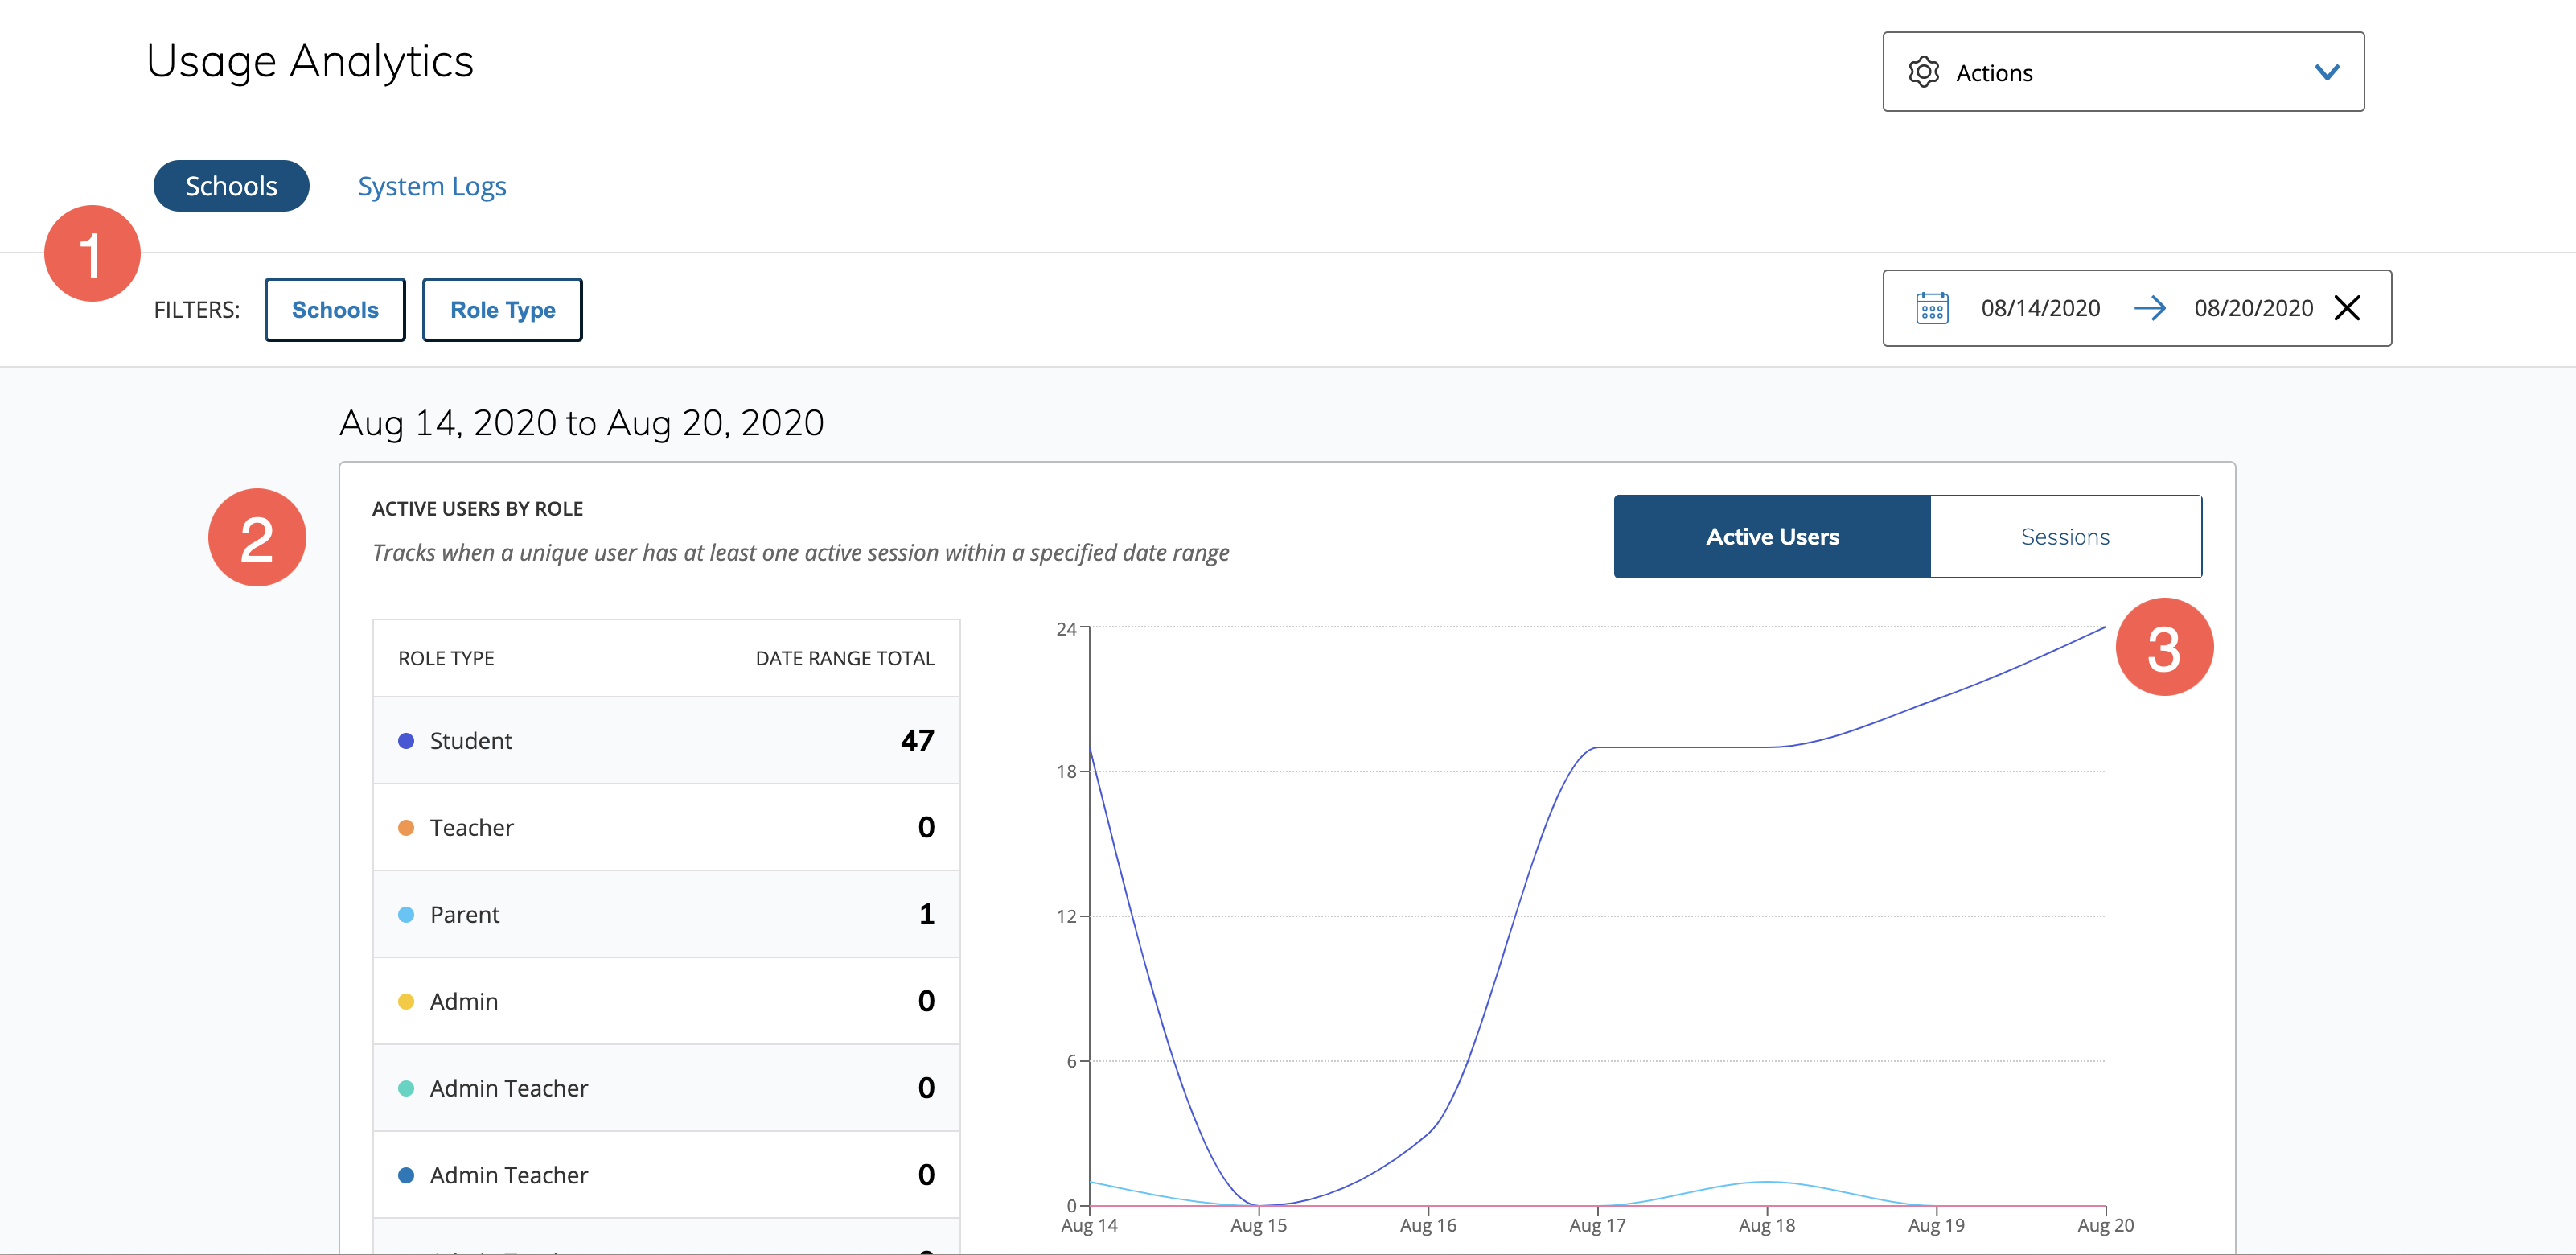The image size is (2576, 1255).
Task: Click the gear icon in Actions
Action: click(x=1923, y=72)
